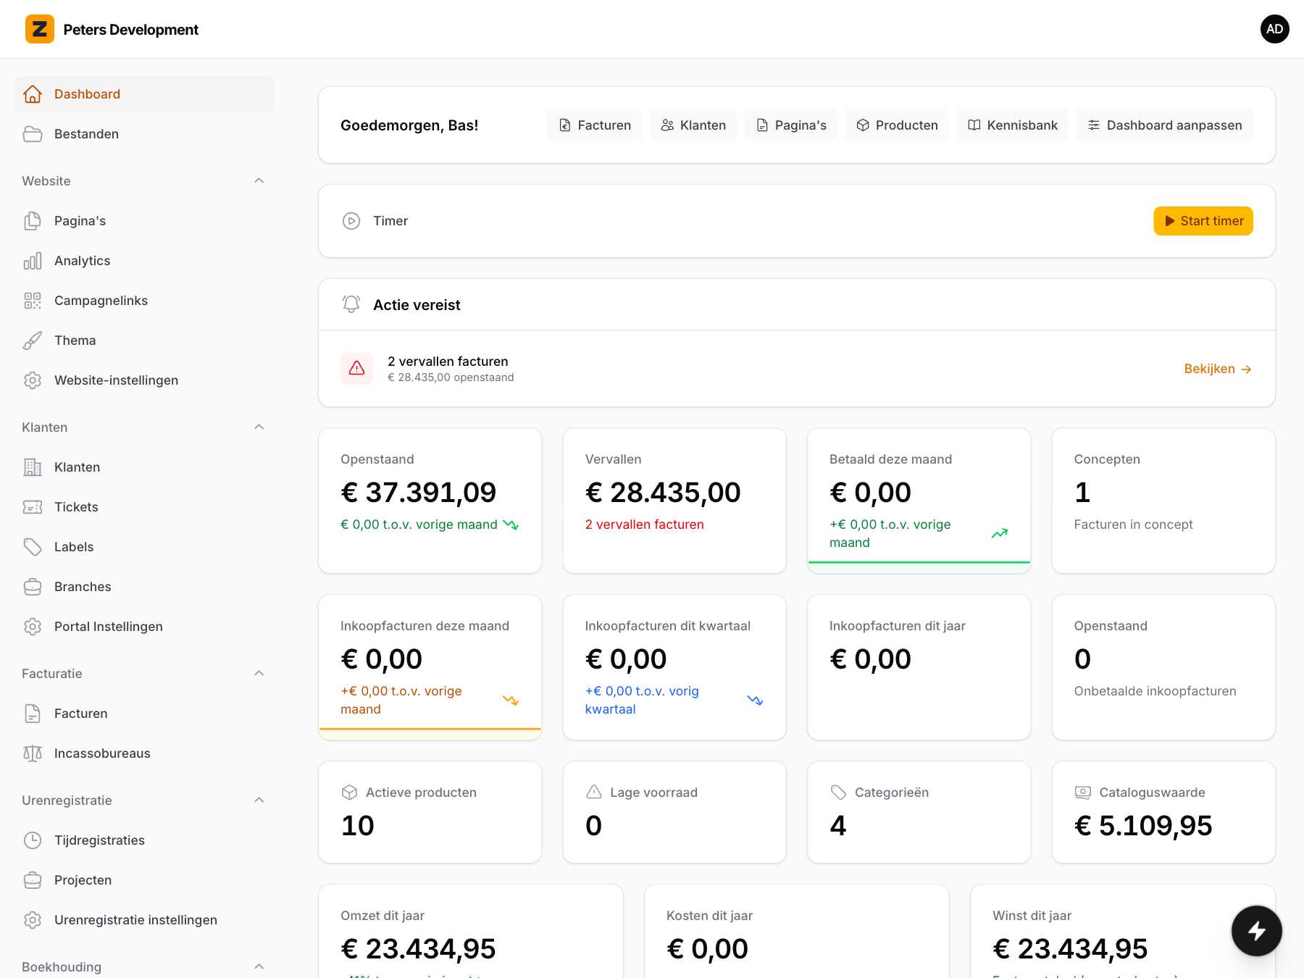This screenshot has width=1304, height=978.
Task: Open the lightning bolt quick action button
Action: 1257,931
